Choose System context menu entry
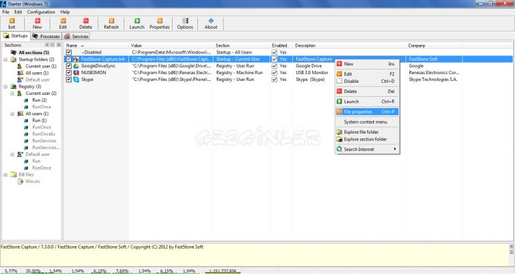Viewport: 515px width, 274px height. [367, 122]
